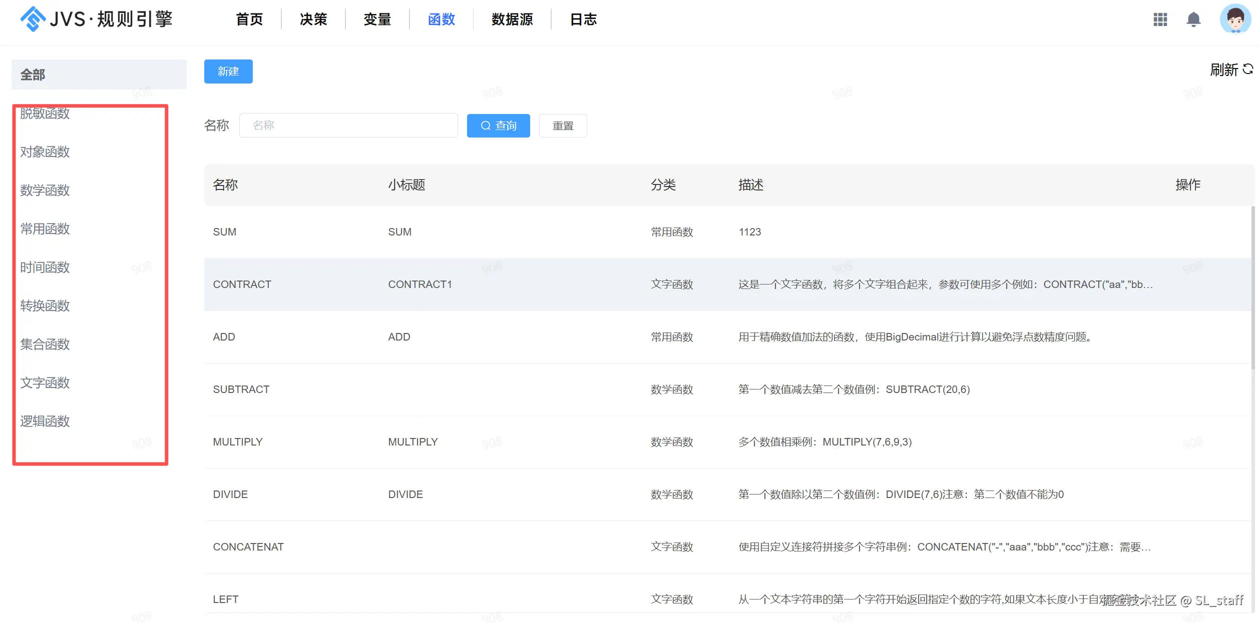
Task: Filter by 文字函数 in sidebar
Action: pos(45,383)
